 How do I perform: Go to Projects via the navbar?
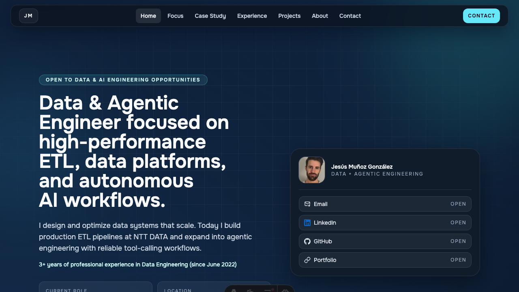click(x=289, y=16)
